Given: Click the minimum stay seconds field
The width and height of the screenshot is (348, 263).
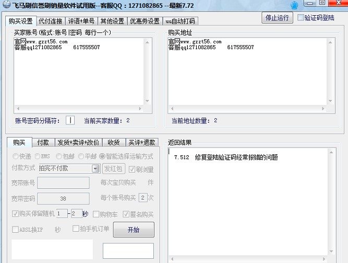Looking at the screenshot, I should click(62, 214).
